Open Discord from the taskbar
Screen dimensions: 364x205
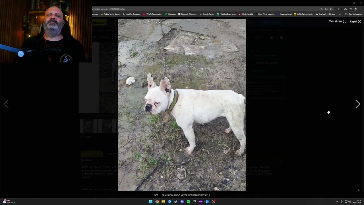pos(182,202)
